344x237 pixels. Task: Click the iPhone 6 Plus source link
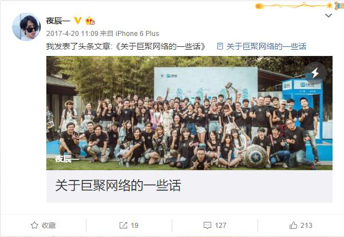pos(137,34)
